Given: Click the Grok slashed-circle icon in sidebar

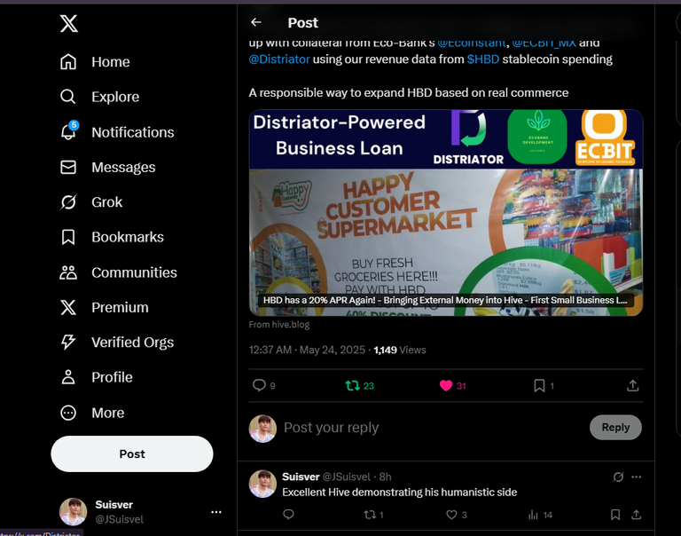Looking at the screenshot, I should coord(68,202).
